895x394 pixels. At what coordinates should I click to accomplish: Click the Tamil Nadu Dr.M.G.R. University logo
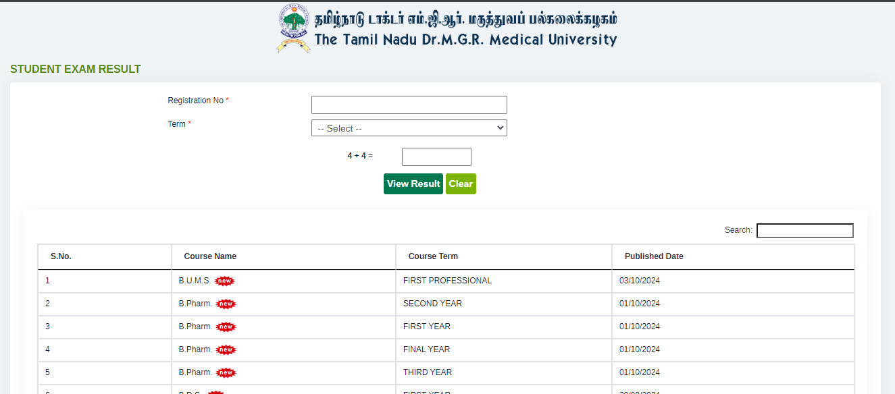tap(293, 27)
